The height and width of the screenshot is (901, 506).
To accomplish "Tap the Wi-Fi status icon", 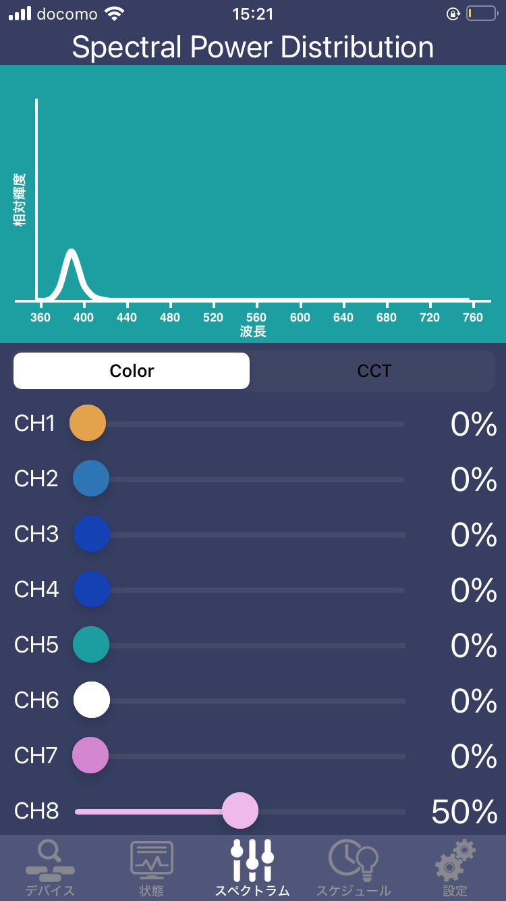I will tap(115, 14).
